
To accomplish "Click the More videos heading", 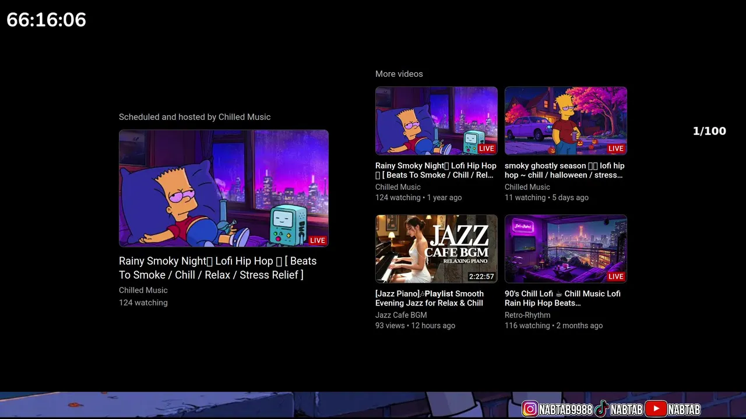I will [x=399, y=74].
